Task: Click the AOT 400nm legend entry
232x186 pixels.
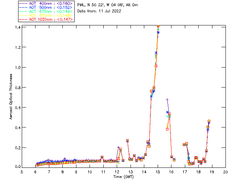Action: coord(46,3)
